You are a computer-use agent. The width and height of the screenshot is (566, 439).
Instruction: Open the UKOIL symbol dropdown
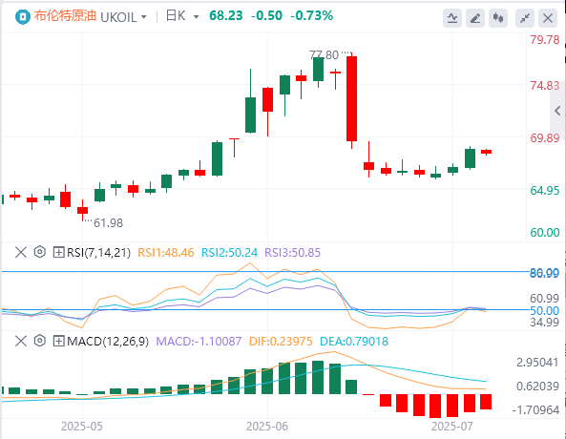pyautogui.click(x=123, y=17)
